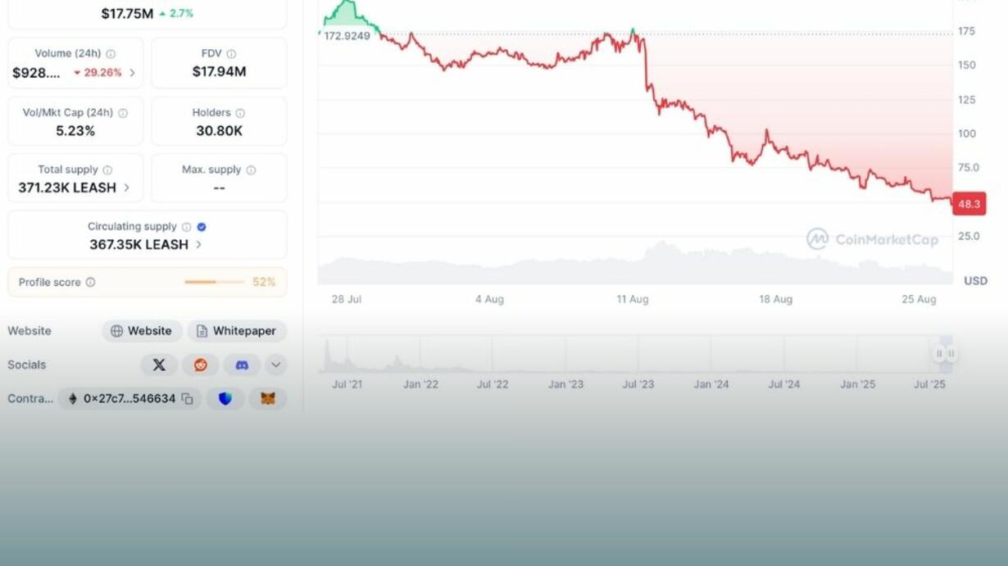Image resolution: width=1008 pixels, height=566 pixels.
Task: Select Jul '23 on the overview timeline
Action: pyautogui.click(x=638, y=384)
